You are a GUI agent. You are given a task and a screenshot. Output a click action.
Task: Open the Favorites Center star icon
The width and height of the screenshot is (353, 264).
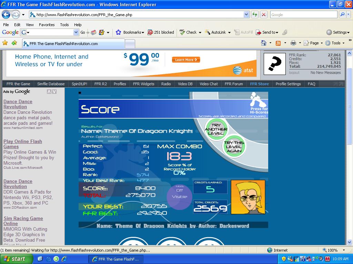[x=5, y=43]
